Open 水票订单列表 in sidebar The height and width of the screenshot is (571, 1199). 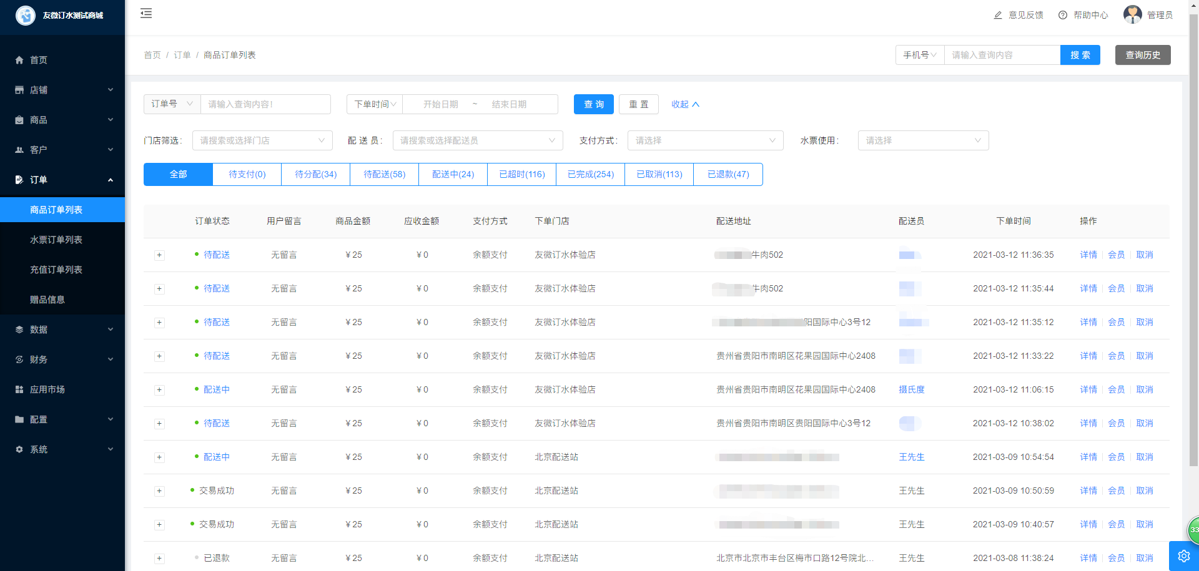[x=62, y=240]
